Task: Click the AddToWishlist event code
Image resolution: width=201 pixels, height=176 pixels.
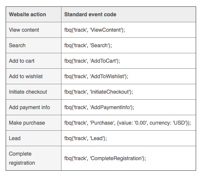Action: [96, 76]
